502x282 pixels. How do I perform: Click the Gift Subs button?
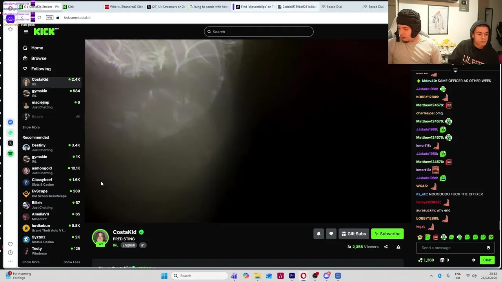(353, 234)
